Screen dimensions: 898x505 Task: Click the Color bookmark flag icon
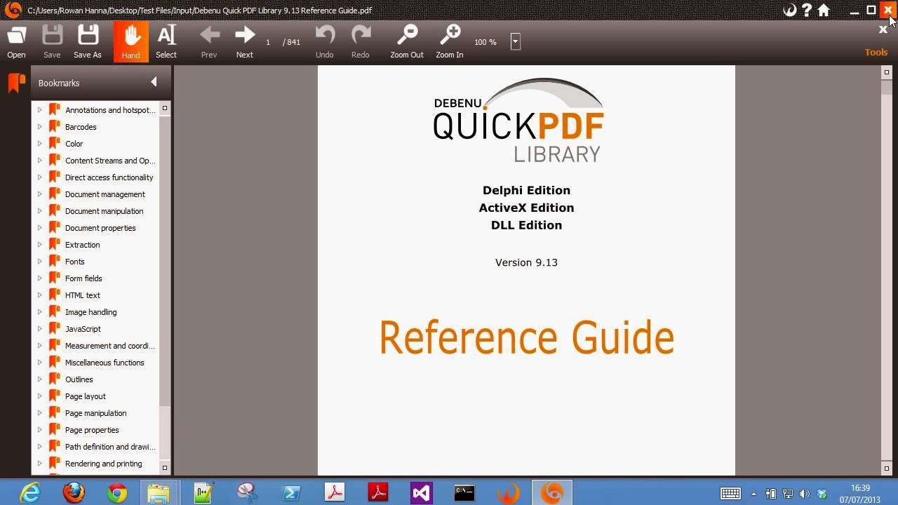coord(54,144)
